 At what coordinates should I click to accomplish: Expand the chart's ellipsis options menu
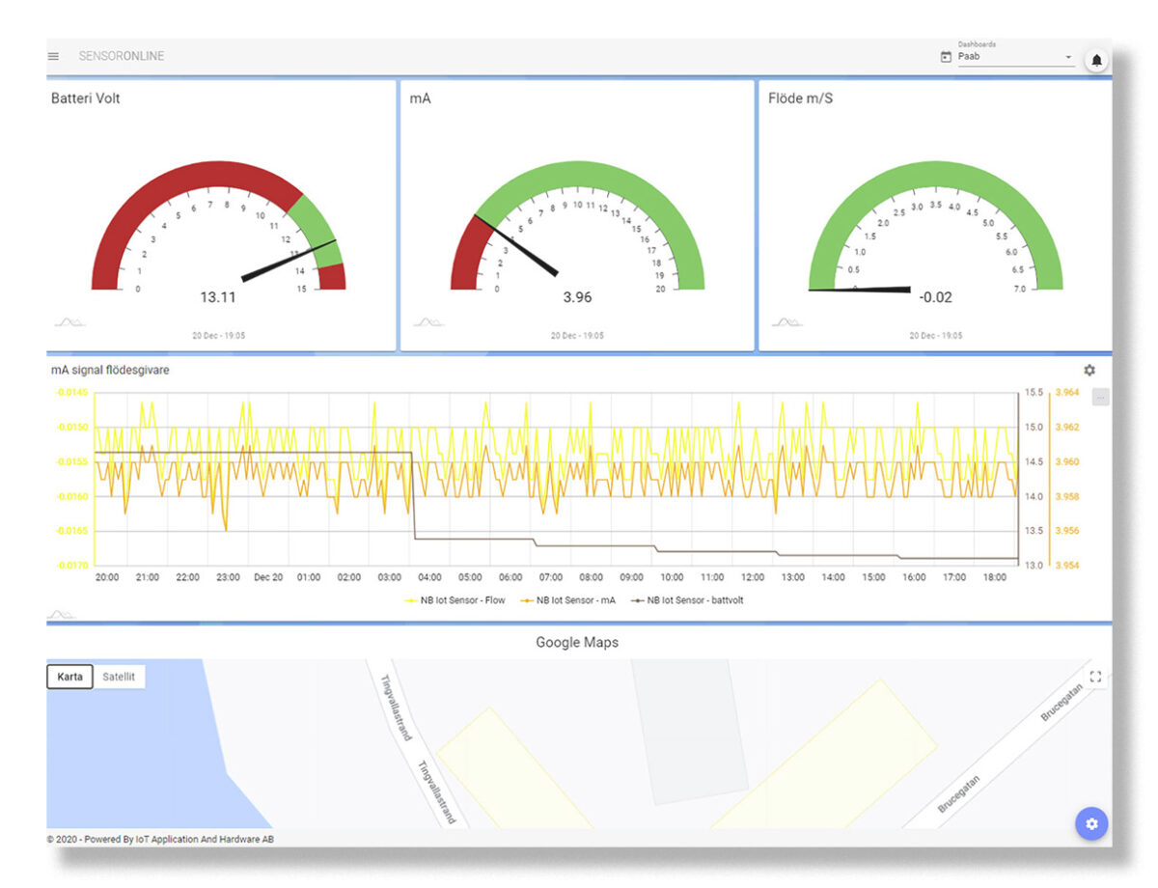(1100, 395)
